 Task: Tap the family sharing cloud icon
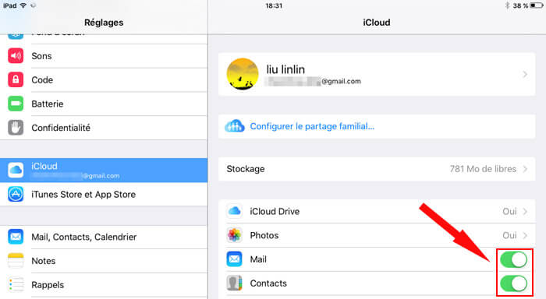click(234, 126)
